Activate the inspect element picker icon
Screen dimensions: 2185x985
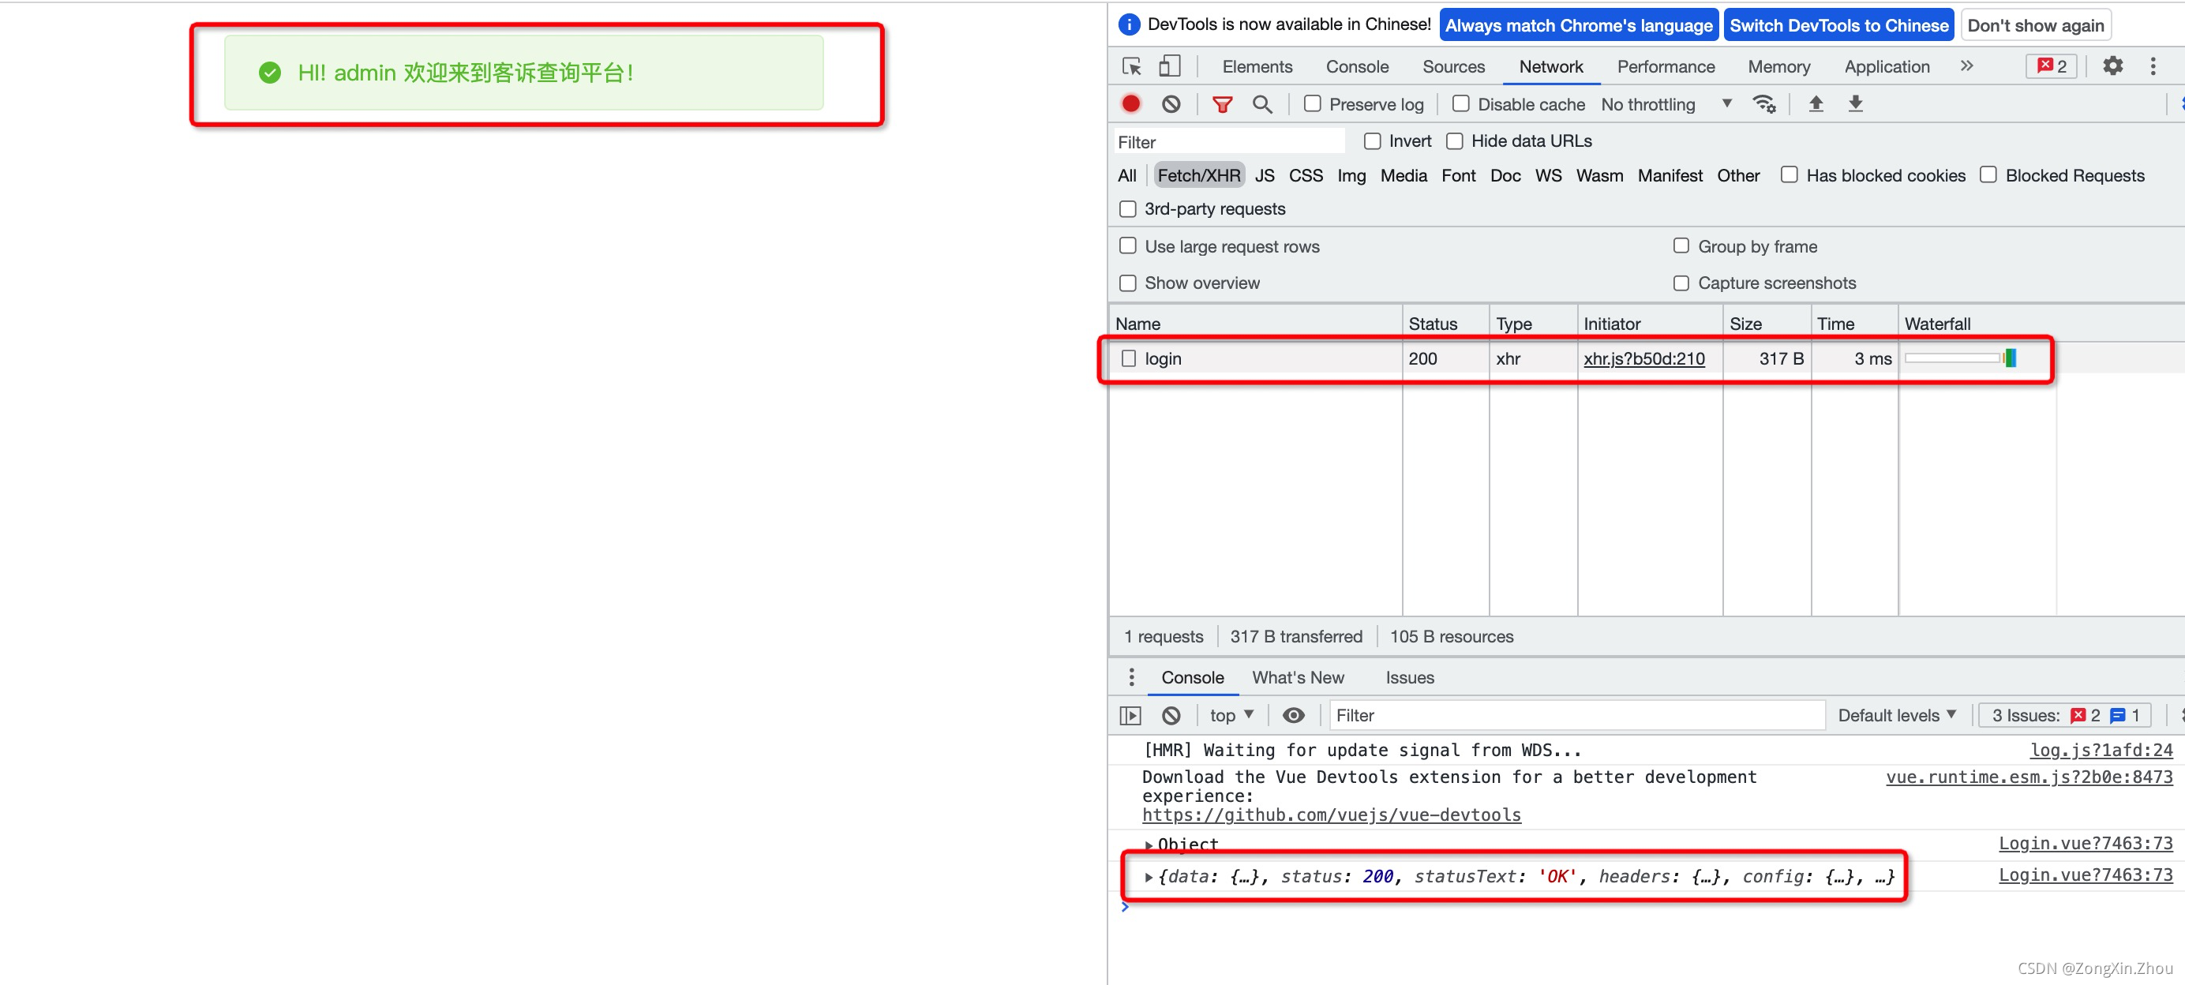1131,66
